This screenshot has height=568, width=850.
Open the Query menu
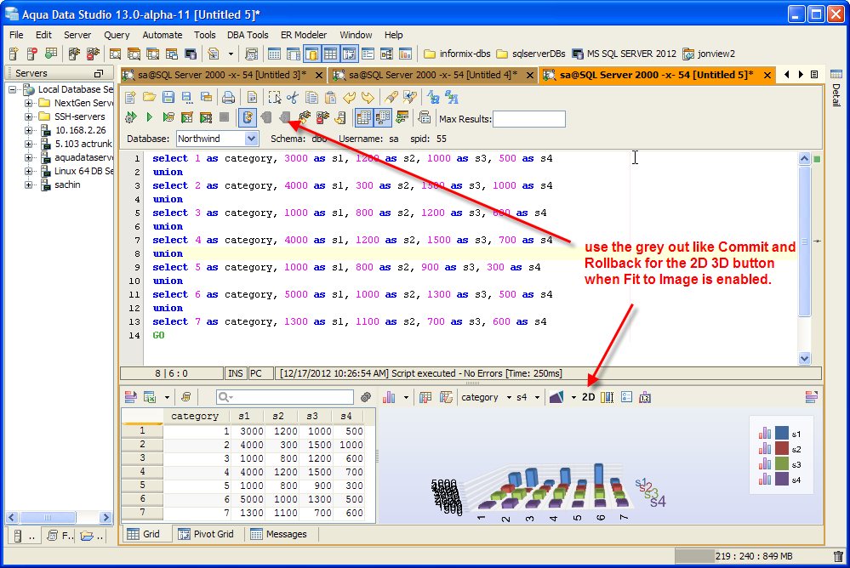(x=117, y=35)
